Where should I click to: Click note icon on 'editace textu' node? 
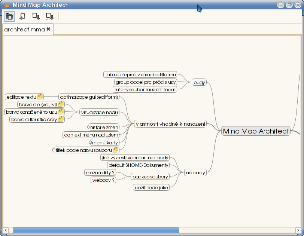(x=40, y=96)
